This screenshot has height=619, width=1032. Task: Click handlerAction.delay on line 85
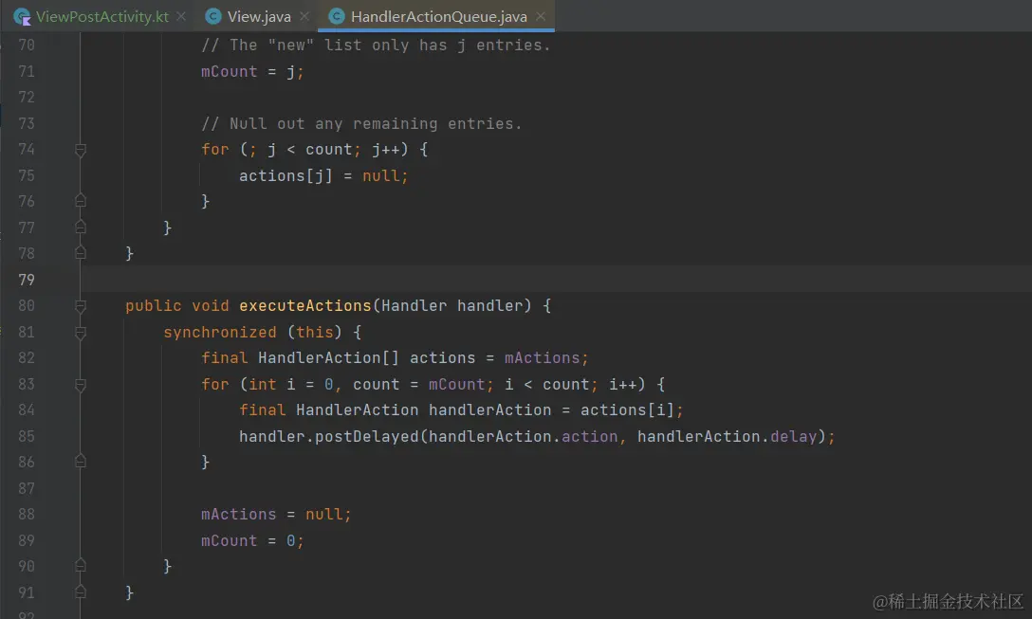727,436
